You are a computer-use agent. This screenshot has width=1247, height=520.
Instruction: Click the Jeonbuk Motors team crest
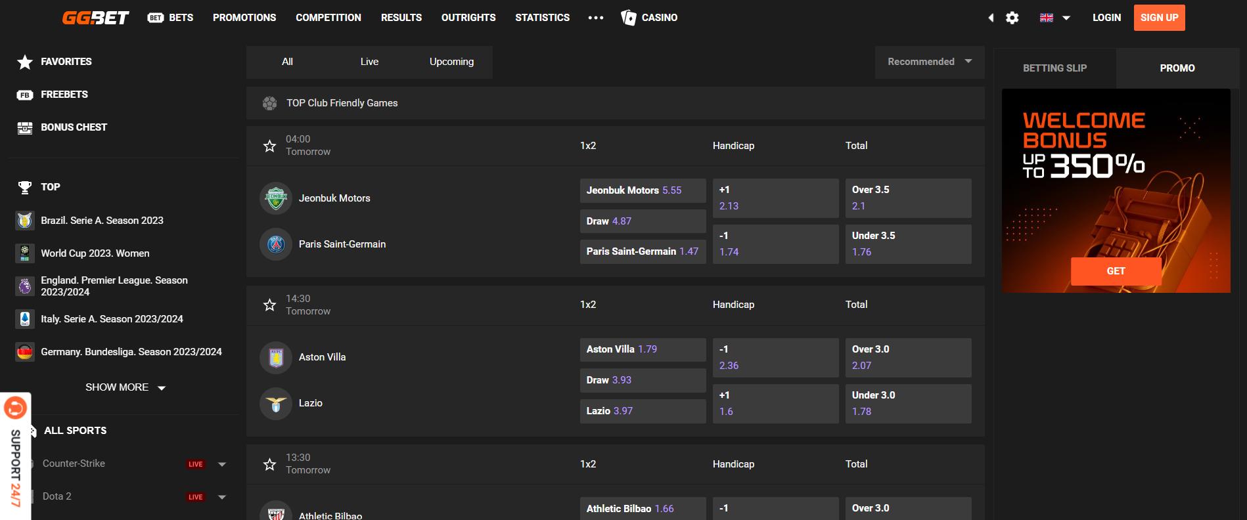(276, 198)
